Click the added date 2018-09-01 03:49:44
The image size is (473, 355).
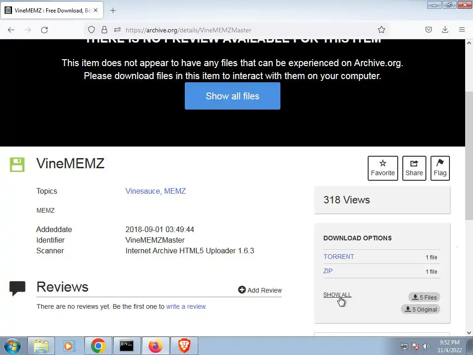(x=160, y=229)
